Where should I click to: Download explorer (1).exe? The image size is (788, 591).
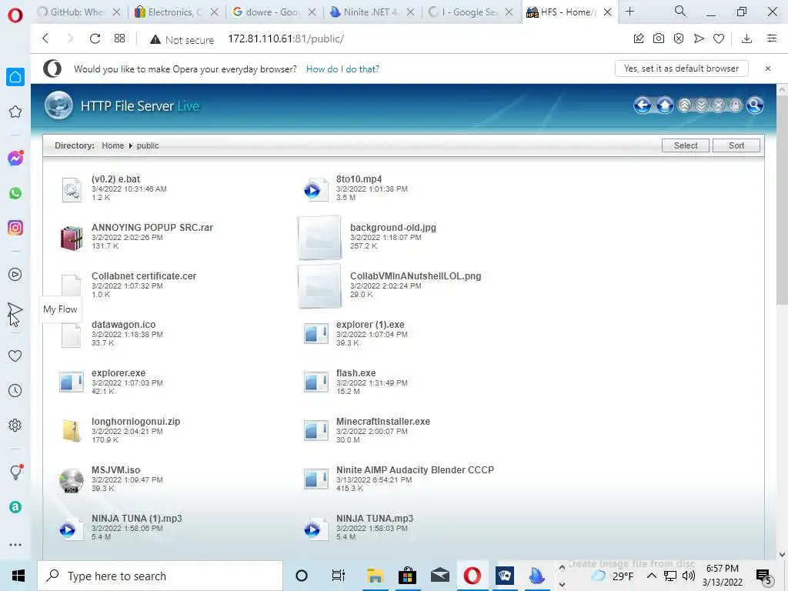[x=370, y=325]
